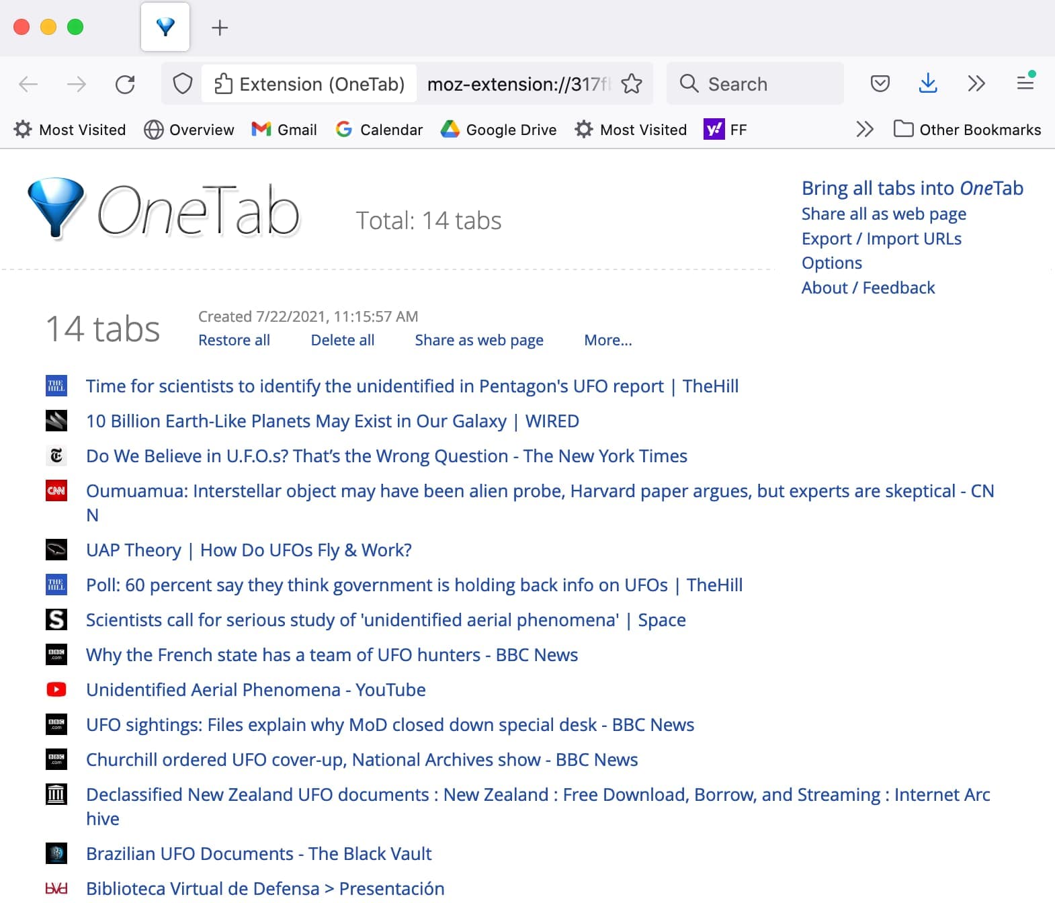This screenshot has height=903, width=1055.
Task: Click TheHill favicon beside Poll article
Action: [x=56, y=585]
